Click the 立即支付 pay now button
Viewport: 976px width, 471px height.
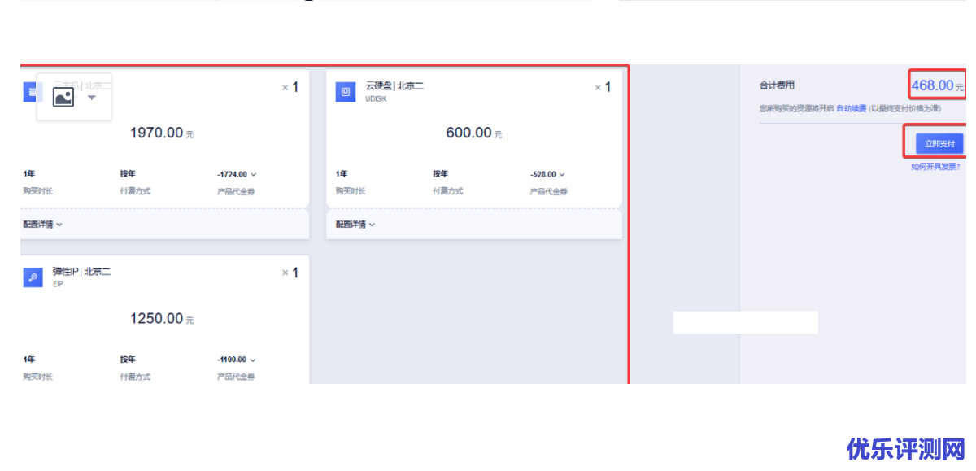pyautogui.click(x=939, y=143)
